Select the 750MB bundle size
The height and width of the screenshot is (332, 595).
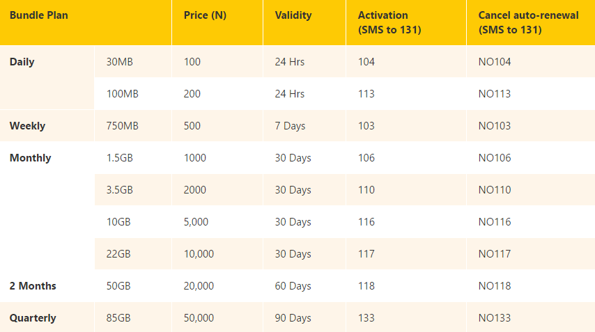[x=122, y=126]
